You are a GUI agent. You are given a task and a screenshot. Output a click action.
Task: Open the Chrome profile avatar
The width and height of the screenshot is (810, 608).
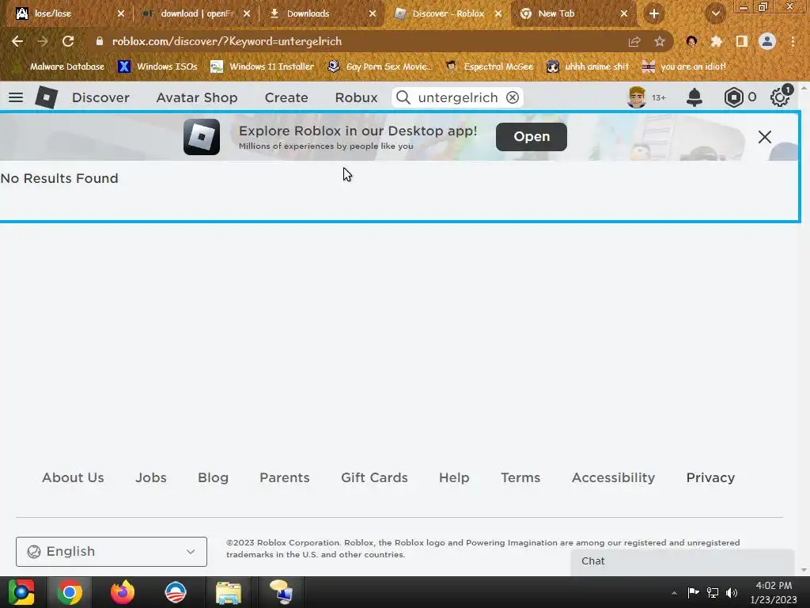pos(767,41)
